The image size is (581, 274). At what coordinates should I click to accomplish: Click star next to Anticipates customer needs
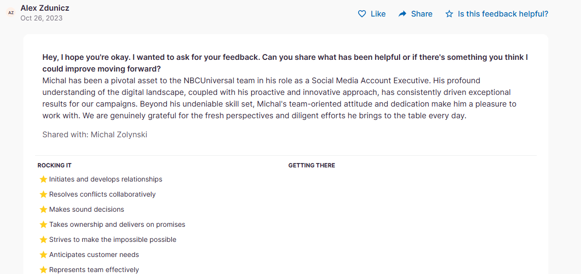[43, 255]
